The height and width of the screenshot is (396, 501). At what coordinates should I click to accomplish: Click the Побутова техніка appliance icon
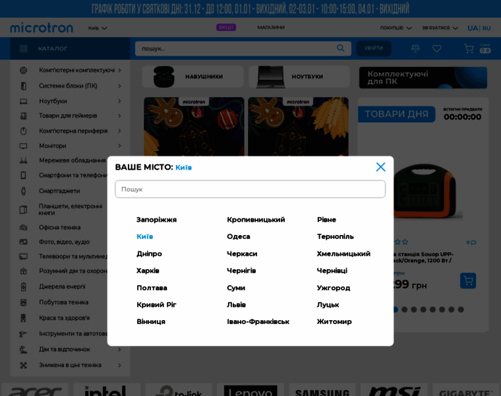pos(23,302)
